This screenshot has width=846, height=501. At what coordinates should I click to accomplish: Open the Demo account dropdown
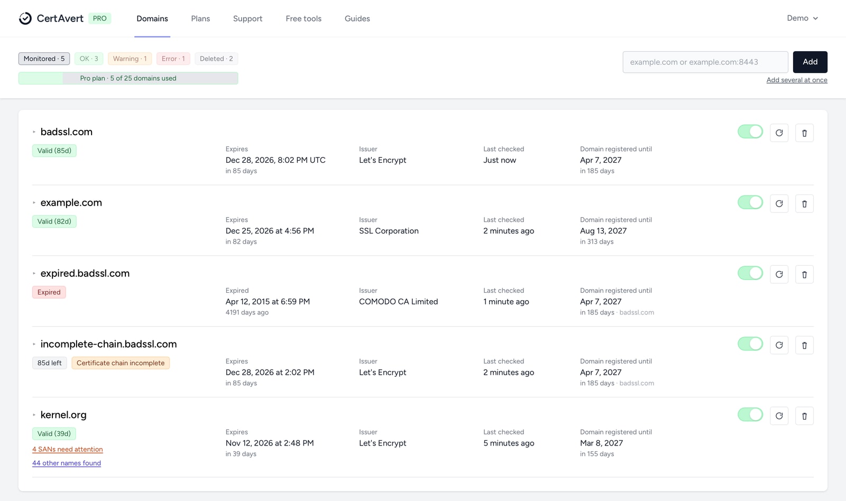click(802, 18)
